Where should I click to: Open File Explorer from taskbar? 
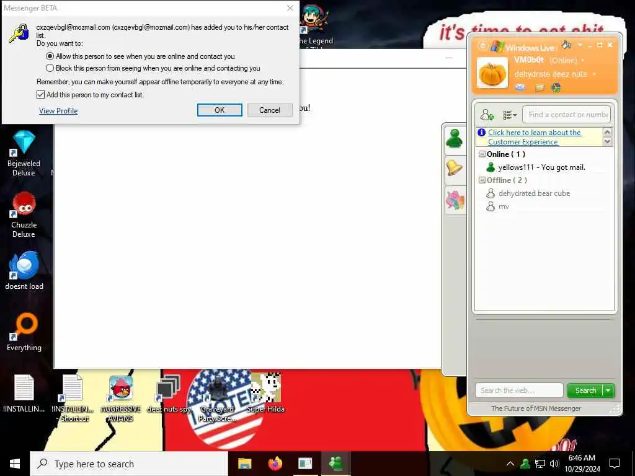[x=244, y=464]
